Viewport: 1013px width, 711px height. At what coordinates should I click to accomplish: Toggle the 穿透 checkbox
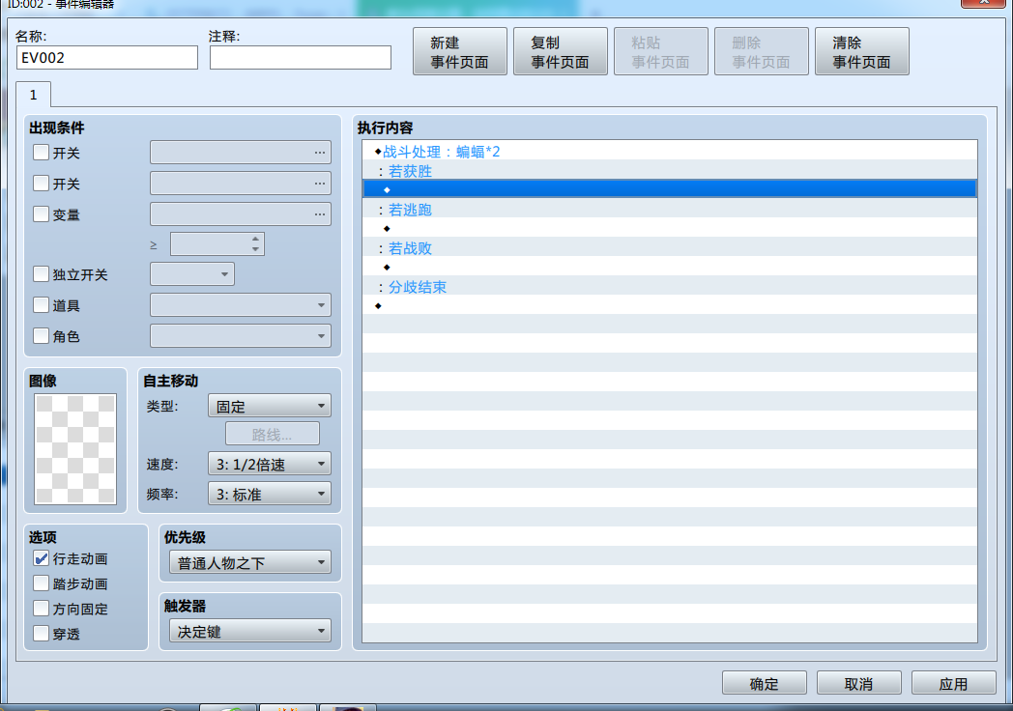pos(41,634)
